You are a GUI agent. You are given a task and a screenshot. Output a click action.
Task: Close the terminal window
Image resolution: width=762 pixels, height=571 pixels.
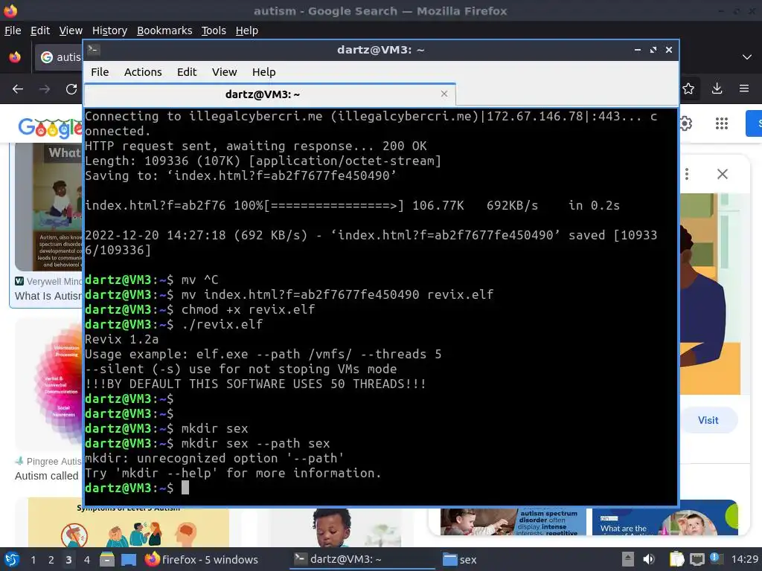click(669, 50)
